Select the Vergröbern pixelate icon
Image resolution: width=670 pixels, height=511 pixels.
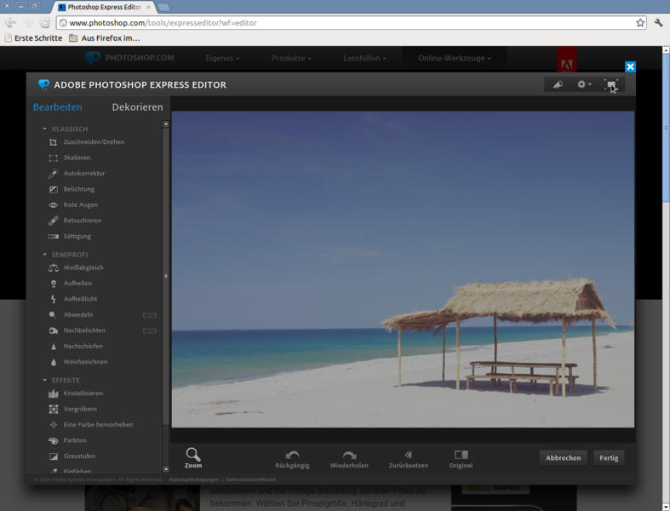(53, 410)
